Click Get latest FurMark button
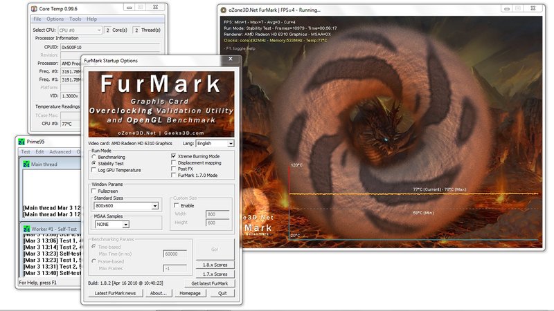Viewport: 554px width, 311px height. (210, 283)
